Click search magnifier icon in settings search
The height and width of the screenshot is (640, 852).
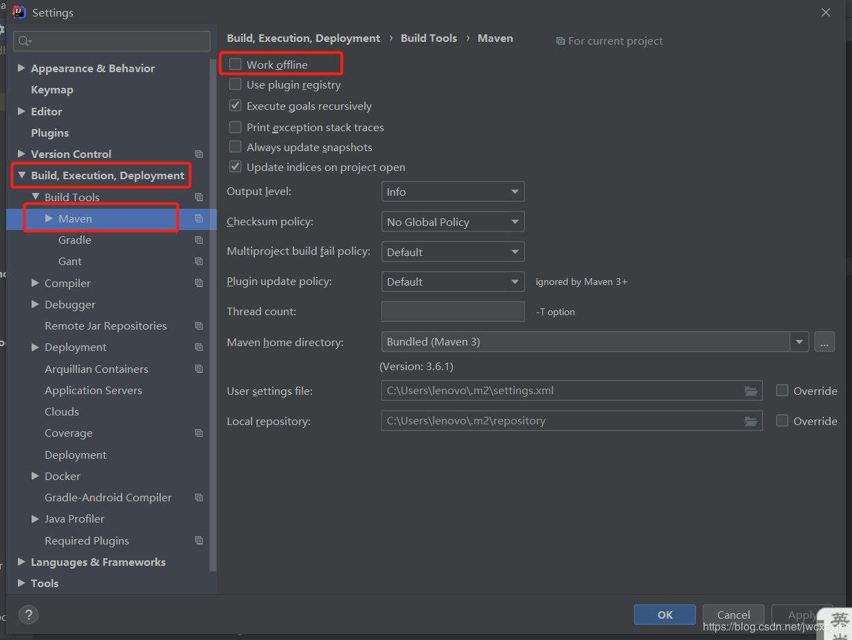coord(24,41)
